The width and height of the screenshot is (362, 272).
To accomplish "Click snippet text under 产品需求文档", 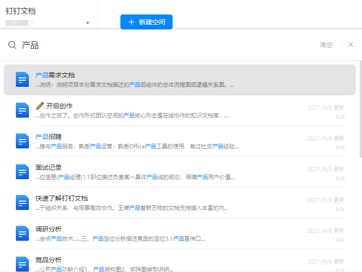I will pyautogui.click(x=135, y=85).
